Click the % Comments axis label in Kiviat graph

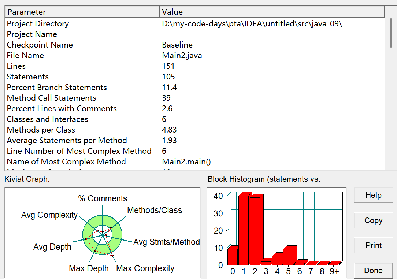[x=103, y=198]
